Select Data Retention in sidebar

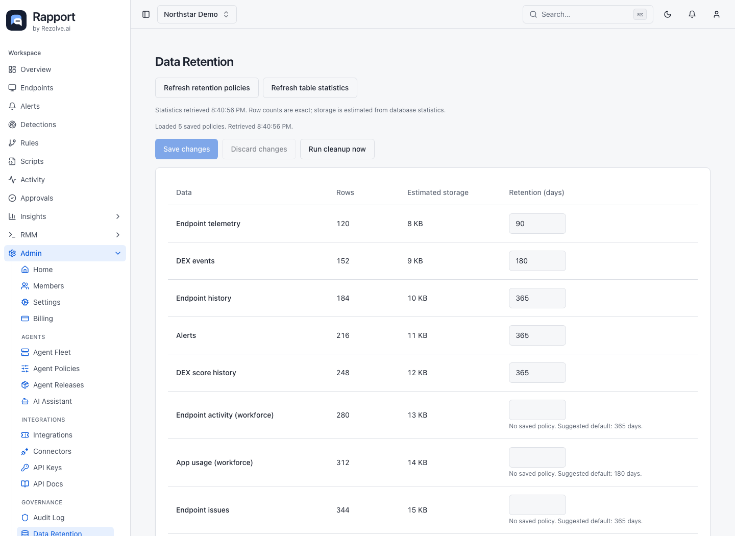(x=65, y=532)
